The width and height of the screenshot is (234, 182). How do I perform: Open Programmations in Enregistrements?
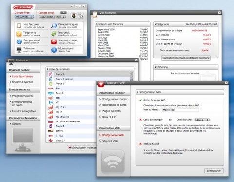[x=22, y=96]
